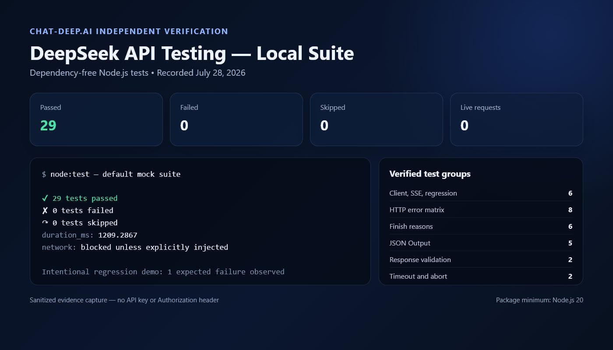
Task: Click the 'Response validation' row
Action: (x=481, y=259)
